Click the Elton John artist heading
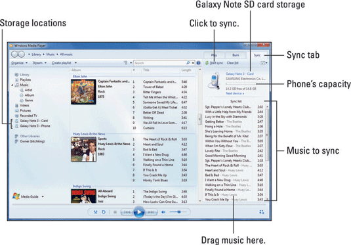351x245 pixels. click(x=80, y=76)
